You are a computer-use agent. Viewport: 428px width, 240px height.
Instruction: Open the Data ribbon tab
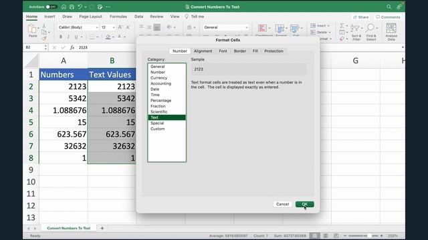point(138,17)
